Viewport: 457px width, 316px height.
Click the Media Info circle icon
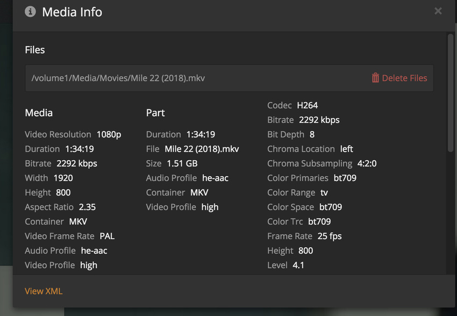click(x=31, y=11)
